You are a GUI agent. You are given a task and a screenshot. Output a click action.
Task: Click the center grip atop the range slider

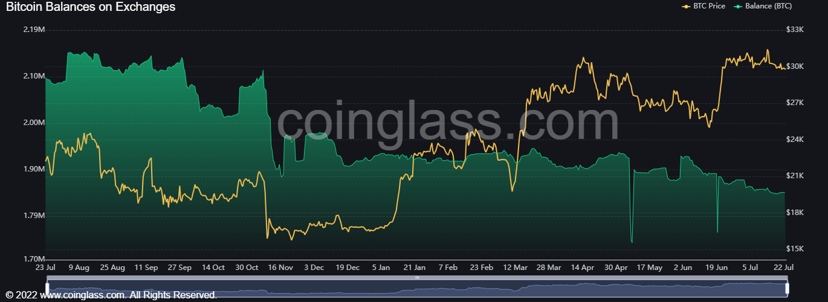[417, 278]
